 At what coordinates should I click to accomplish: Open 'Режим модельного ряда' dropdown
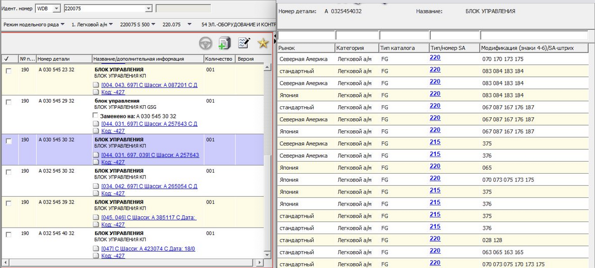(34, 24)
